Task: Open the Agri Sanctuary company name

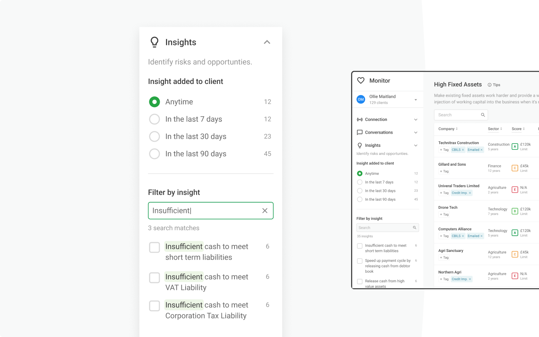Action: click(451, 251)
